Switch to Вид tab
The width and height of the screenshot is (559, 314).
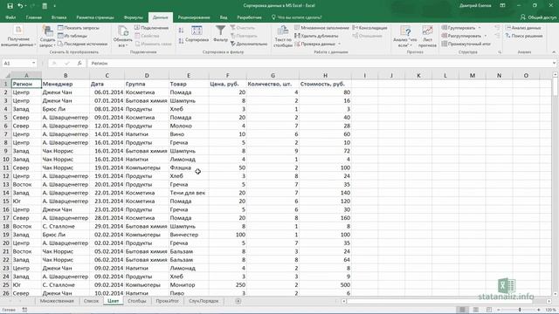point(224,17)
